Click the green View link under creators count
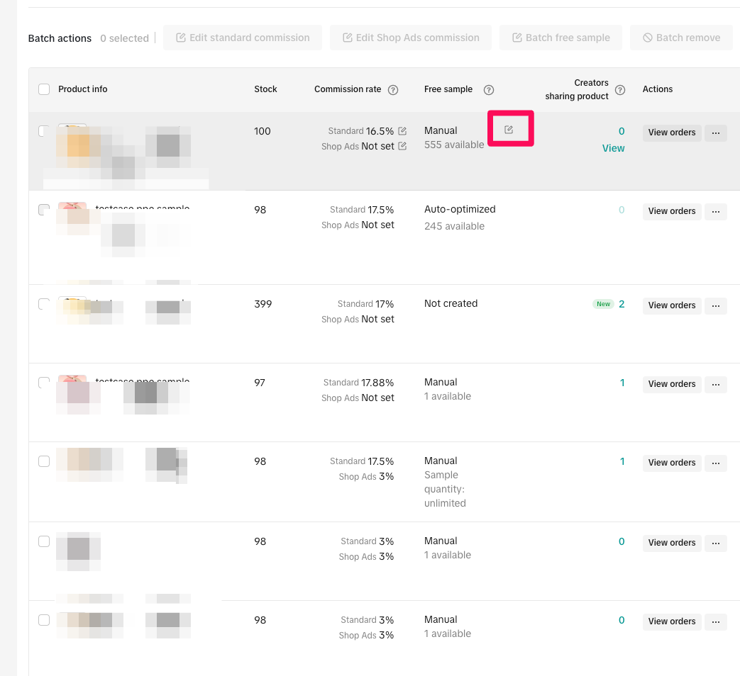This screenshot has width=740, height=676. [x=613, y=148]
